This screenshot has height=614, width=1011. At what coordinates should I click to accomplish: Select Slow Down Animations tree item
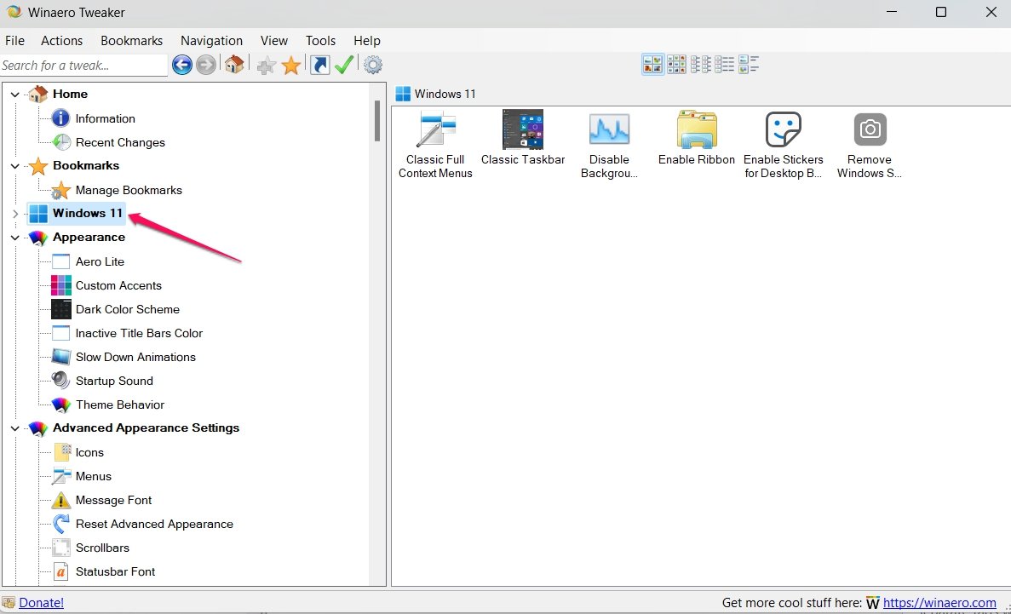(x=135, y=357)
